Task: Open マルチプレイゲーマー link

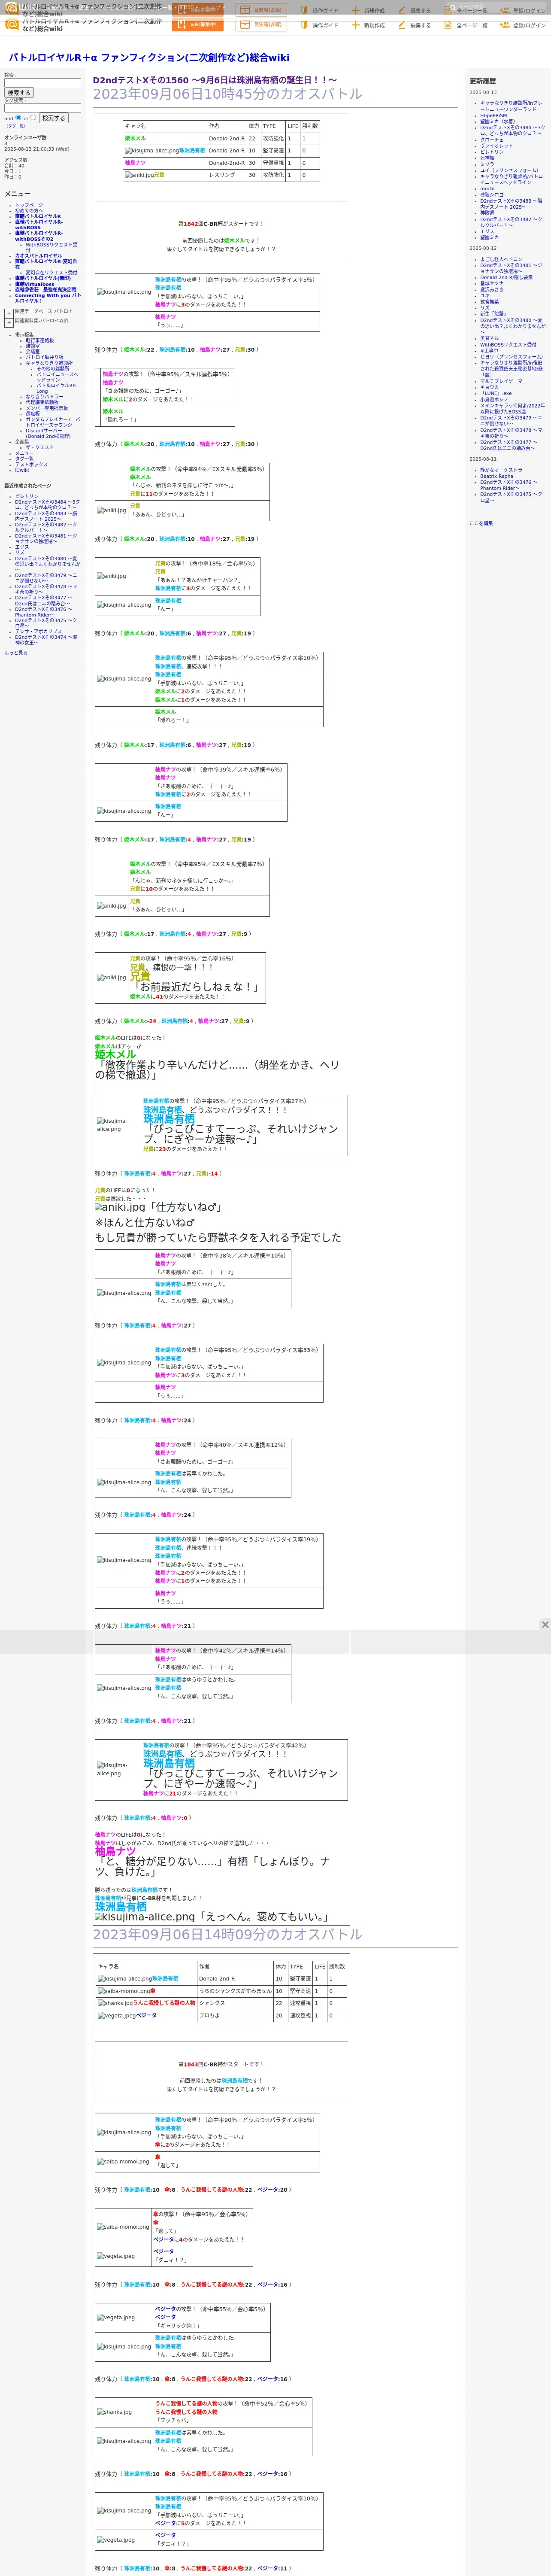Action: click(x=503, y=380)
